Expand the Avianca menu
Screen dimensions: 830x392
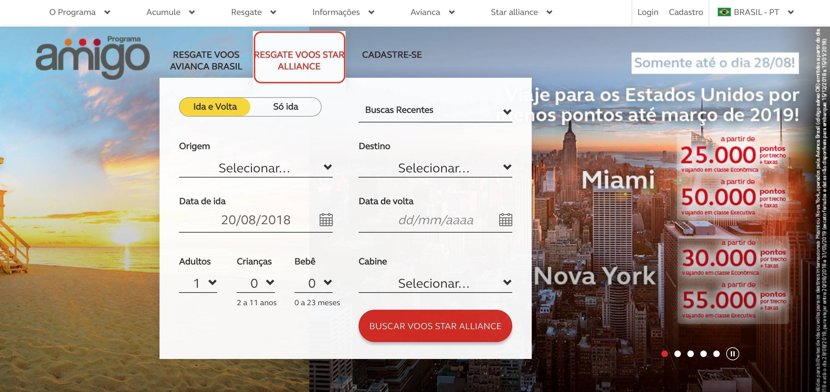click(433, 12)
